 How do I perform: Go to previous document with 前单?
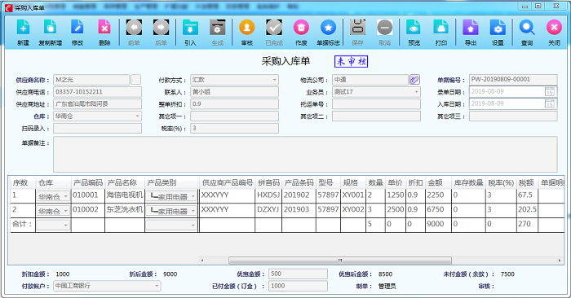tap(134, 28)
